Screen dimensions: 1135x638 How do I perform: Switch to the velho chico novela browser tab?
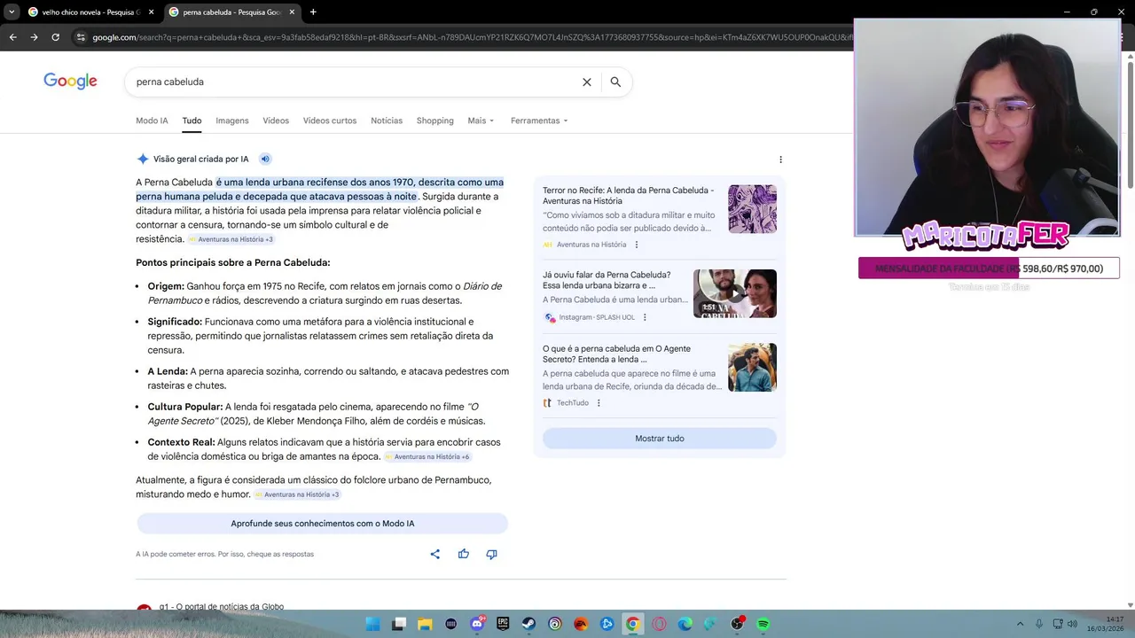(90, 12)
